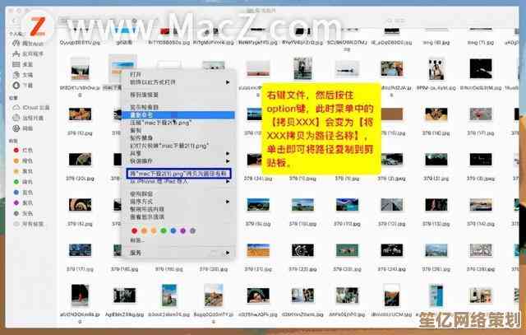526x335 pixels.
Task: Filter by the 橙色 tag in sidebar
Action: pos(27,161)
